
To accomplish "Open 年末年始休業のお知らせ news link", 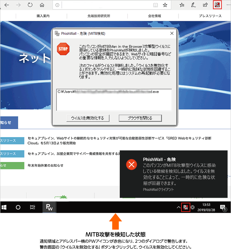I will 45,166.
